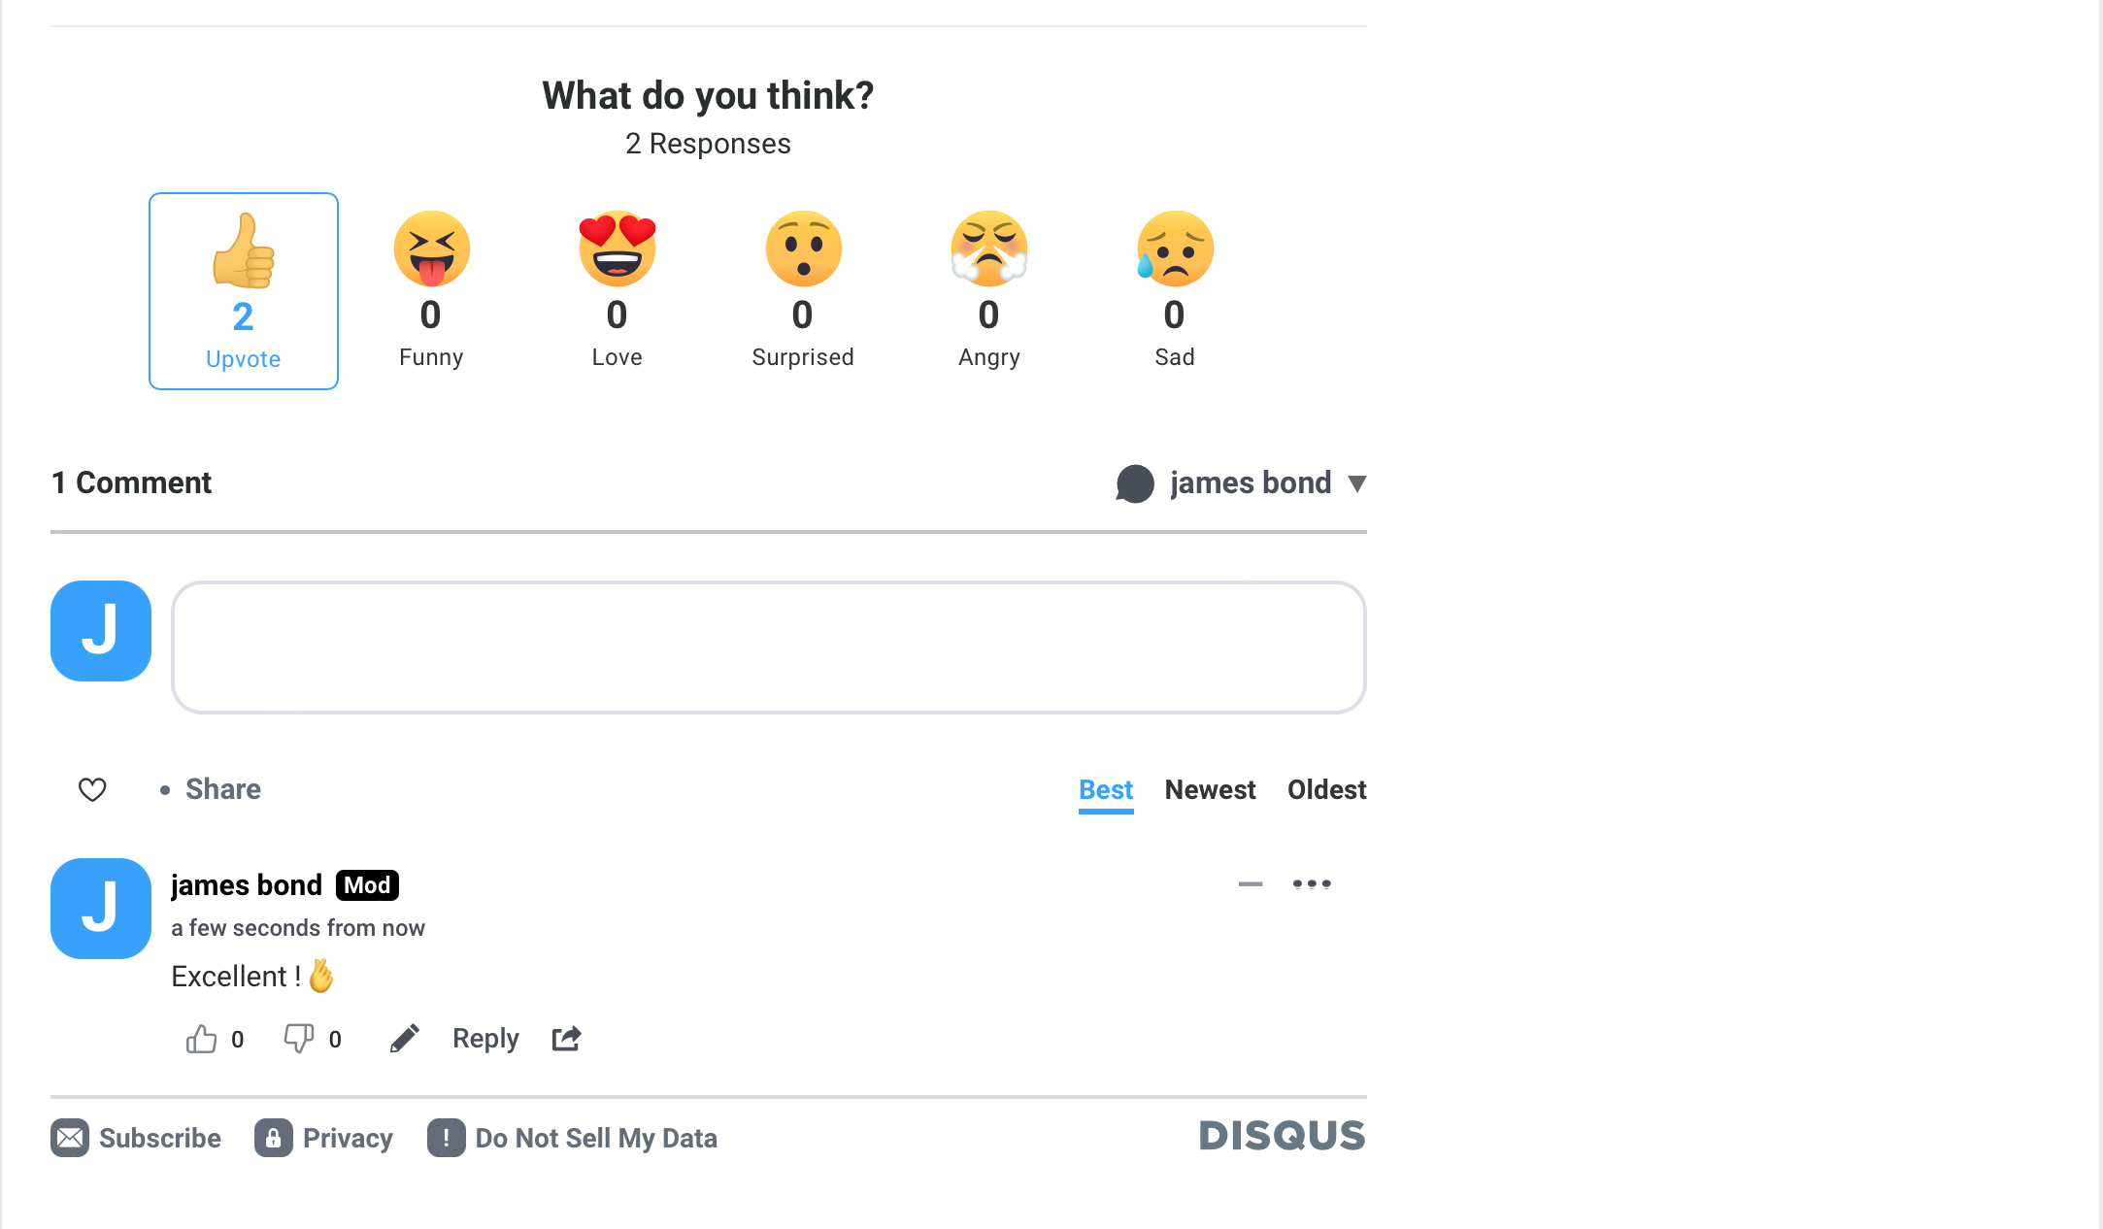The image size is (2103, 1229).
Task: Open comment options three-dots menu
Action: click(1312, 883)
